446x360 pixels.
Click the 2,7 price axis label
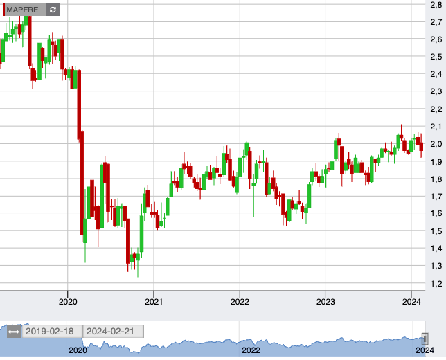[436, 22]
